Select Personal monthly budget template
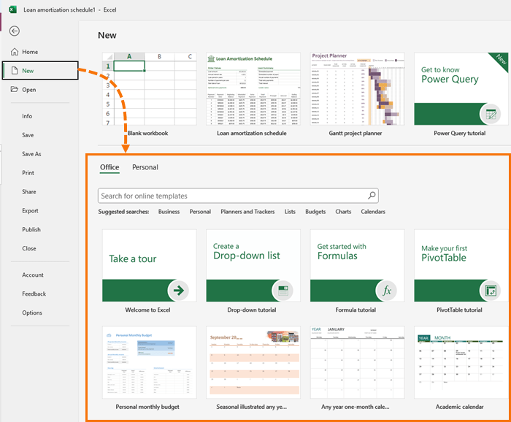 click(149, 362)
